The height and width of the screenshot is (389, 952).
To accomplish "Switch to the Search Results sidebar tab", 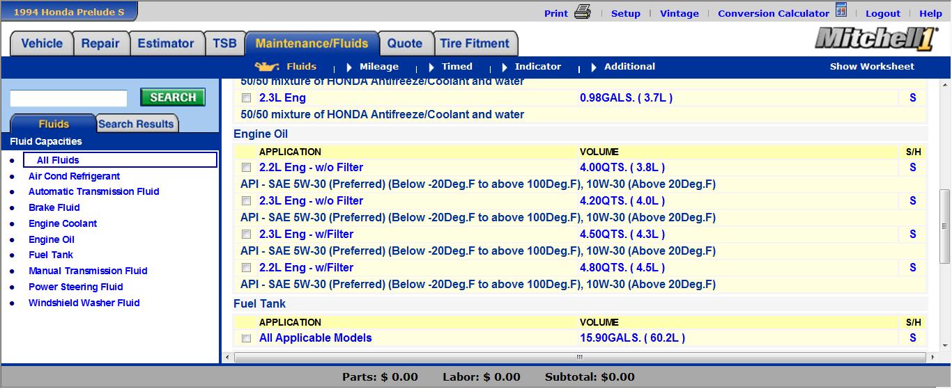I will click(136, 124).
